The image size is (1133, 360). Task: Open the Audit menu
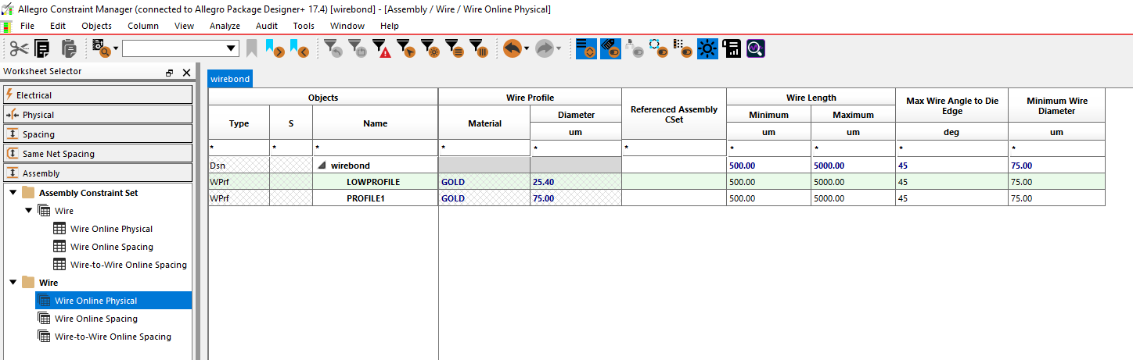click(267, 26)
